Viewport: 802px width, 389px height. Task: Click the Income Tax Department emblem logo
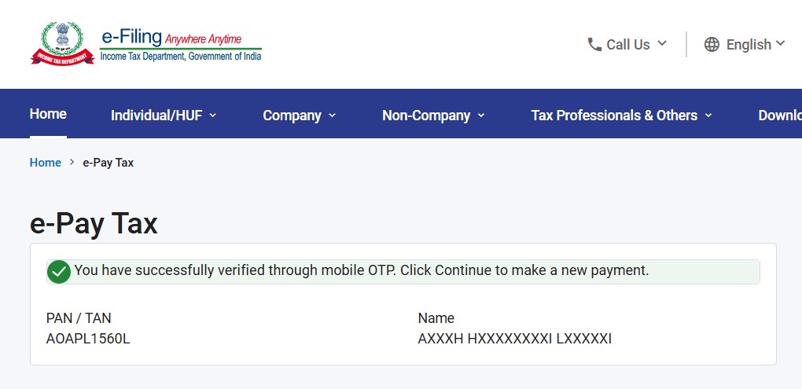tap(62, 44)
